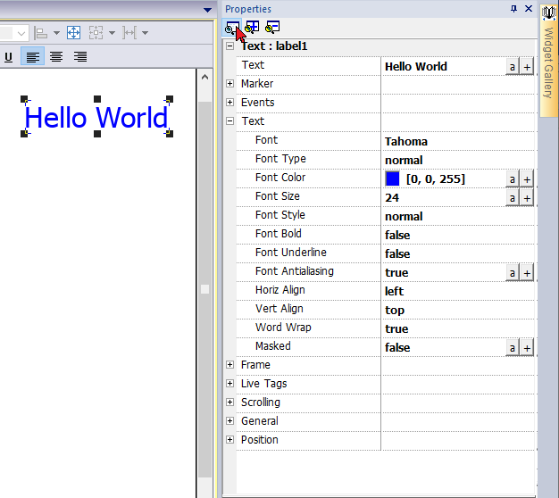This screenshot has height=498, width=559.
Task: Open the Widget Gallery side tab
Action: tap(548, 61)
